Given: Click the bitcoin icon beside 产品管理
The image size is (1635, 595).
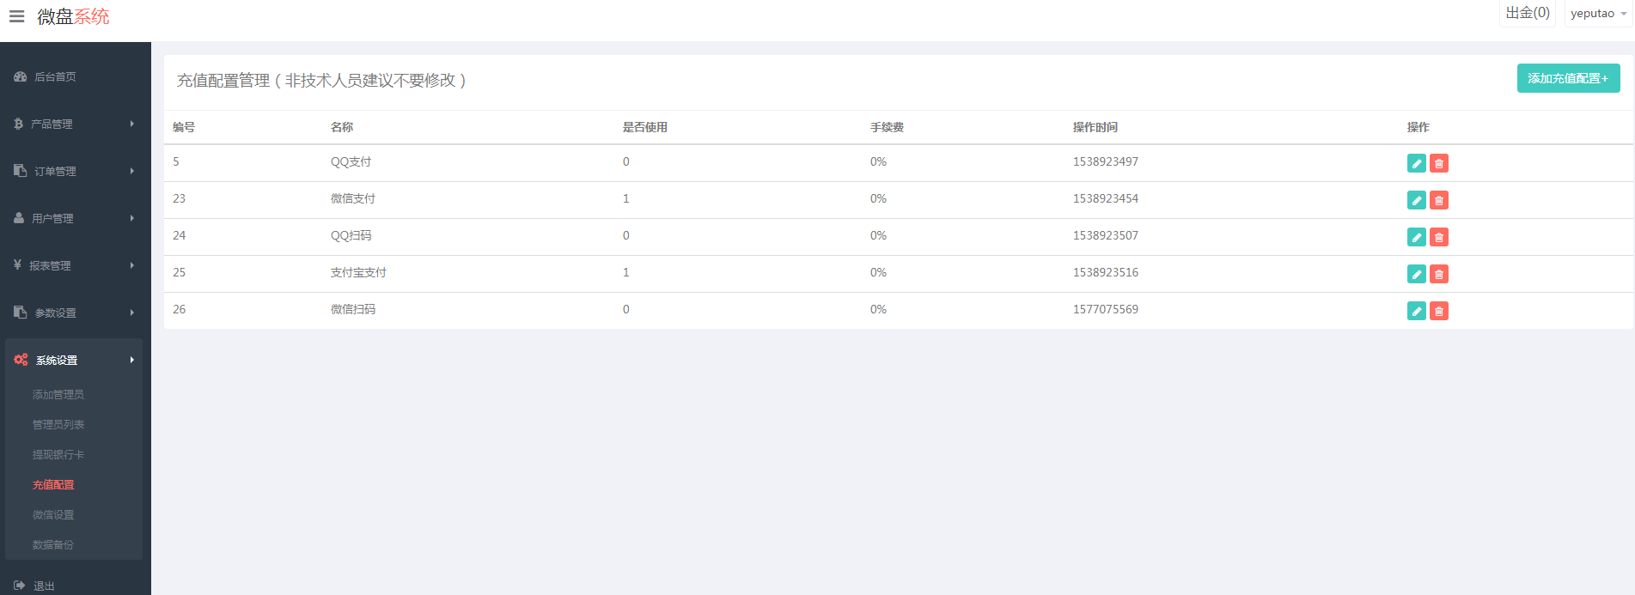Looking at the screenshot, I should coord(19,124).
